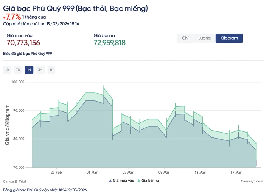Click the Giá mua vào legend text

click(x=123, y=181)
